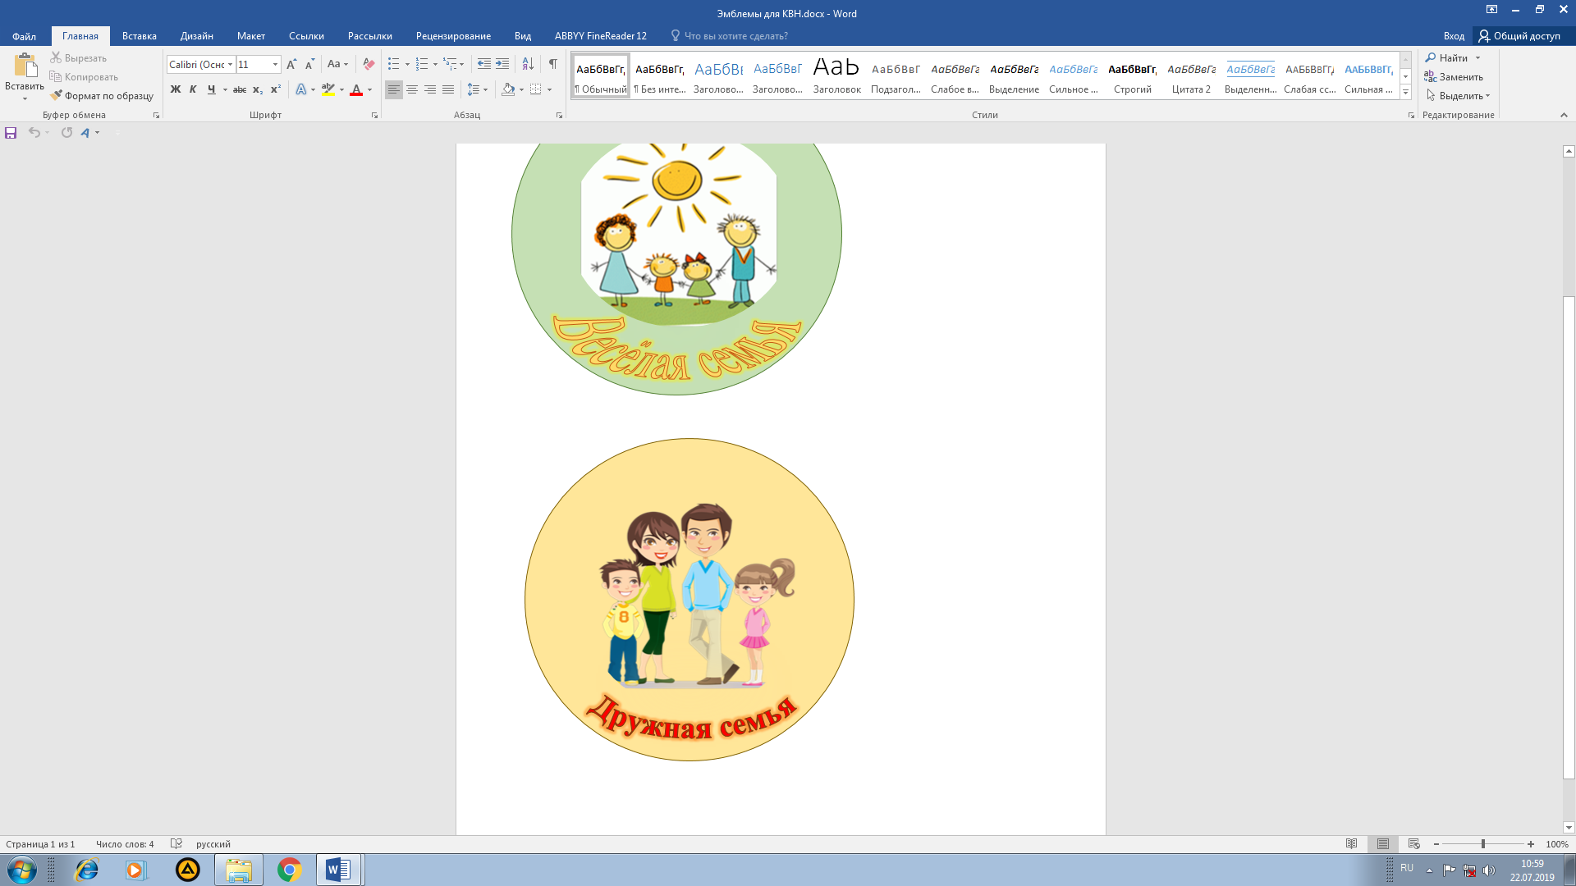1576x886 pixels.
Task: Open the ABBYY FineReader 12 tab
Action: (601, 36)
